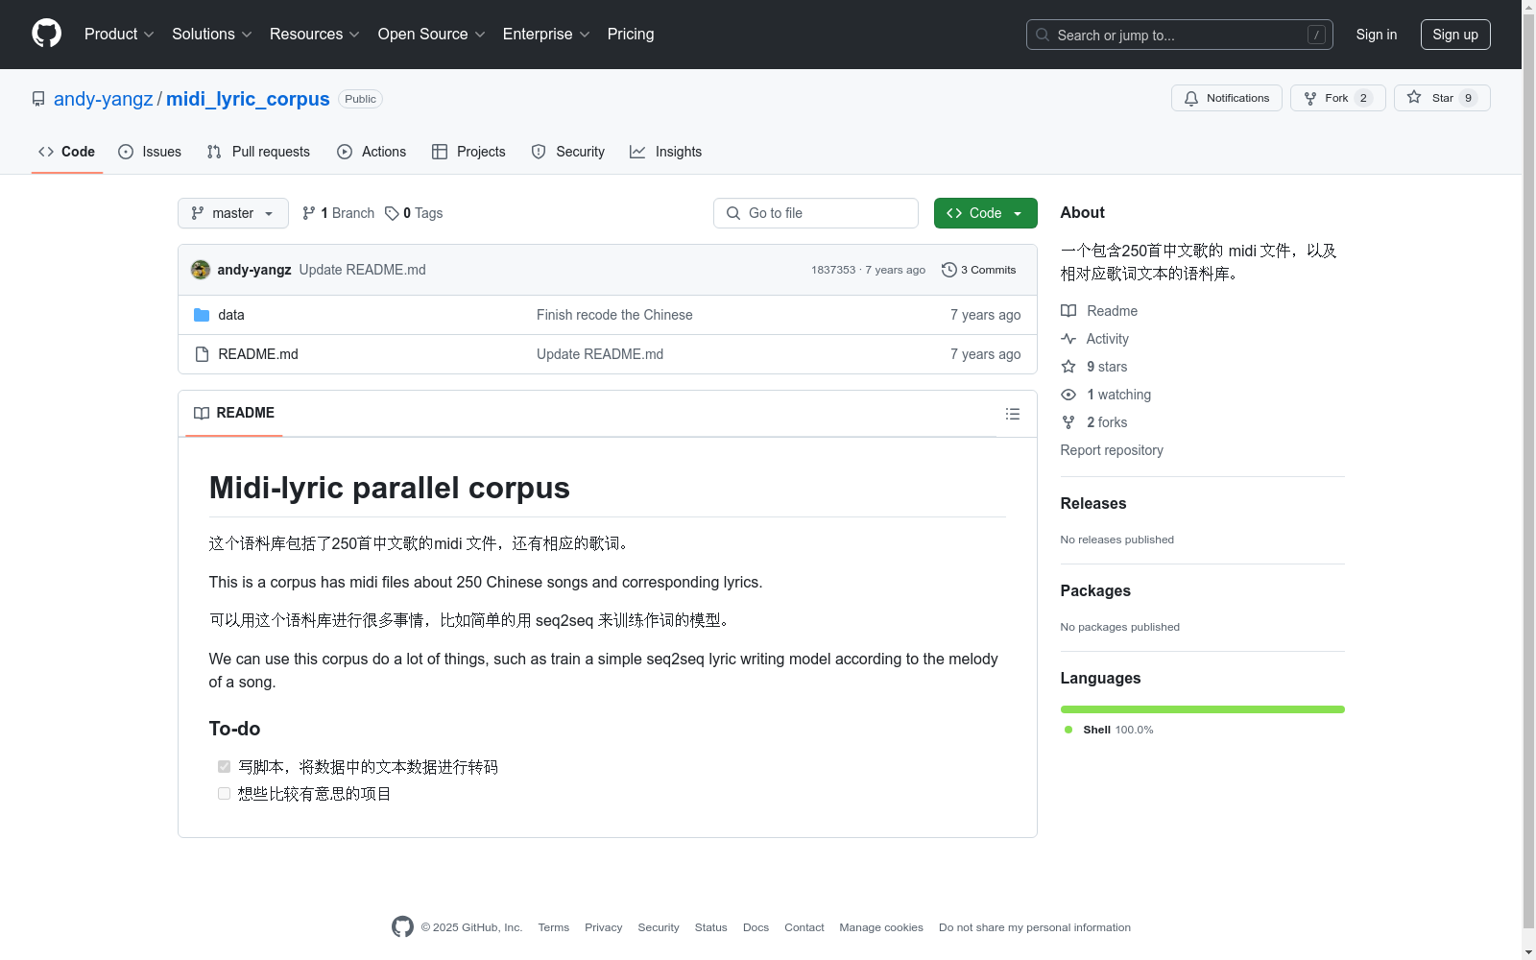Select the README tab
This screenshot has width=1536, height=960.
pyautogui.click(x=234, y=414)
